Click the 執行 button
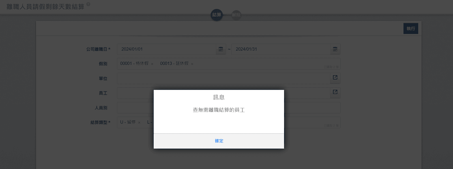Viewport: 453px width, 169px height. click(x=411, y=29)
